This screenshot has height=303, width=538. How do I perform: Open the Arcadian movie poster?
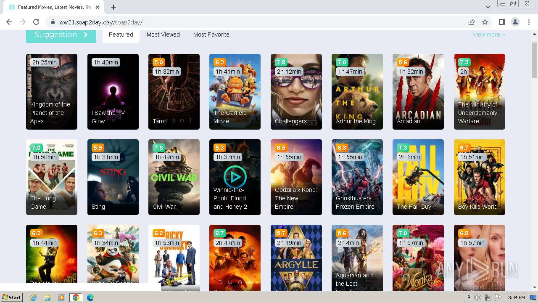pos(418,92)
